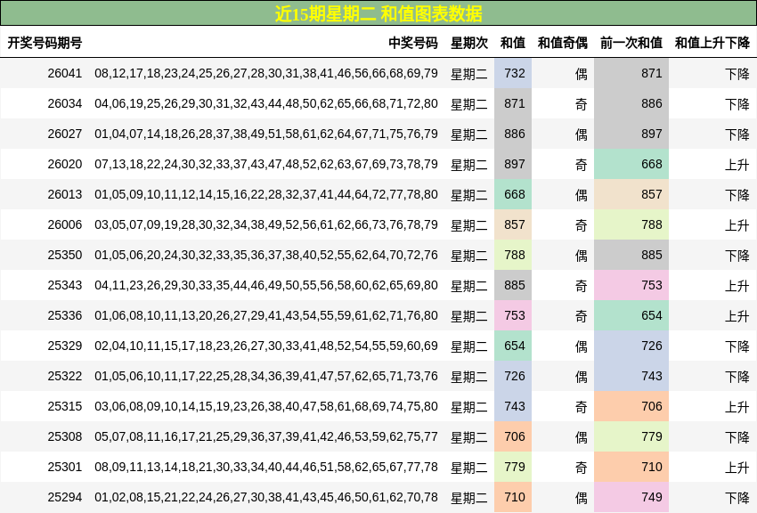Click the title 近15期星期二 和值图表数据
Image resolution: width=757 pixels, height=513 pixels.
coord(378,12)
